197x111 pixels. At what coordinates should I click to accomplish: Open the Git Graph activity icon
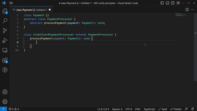click(x=5, y=70)
